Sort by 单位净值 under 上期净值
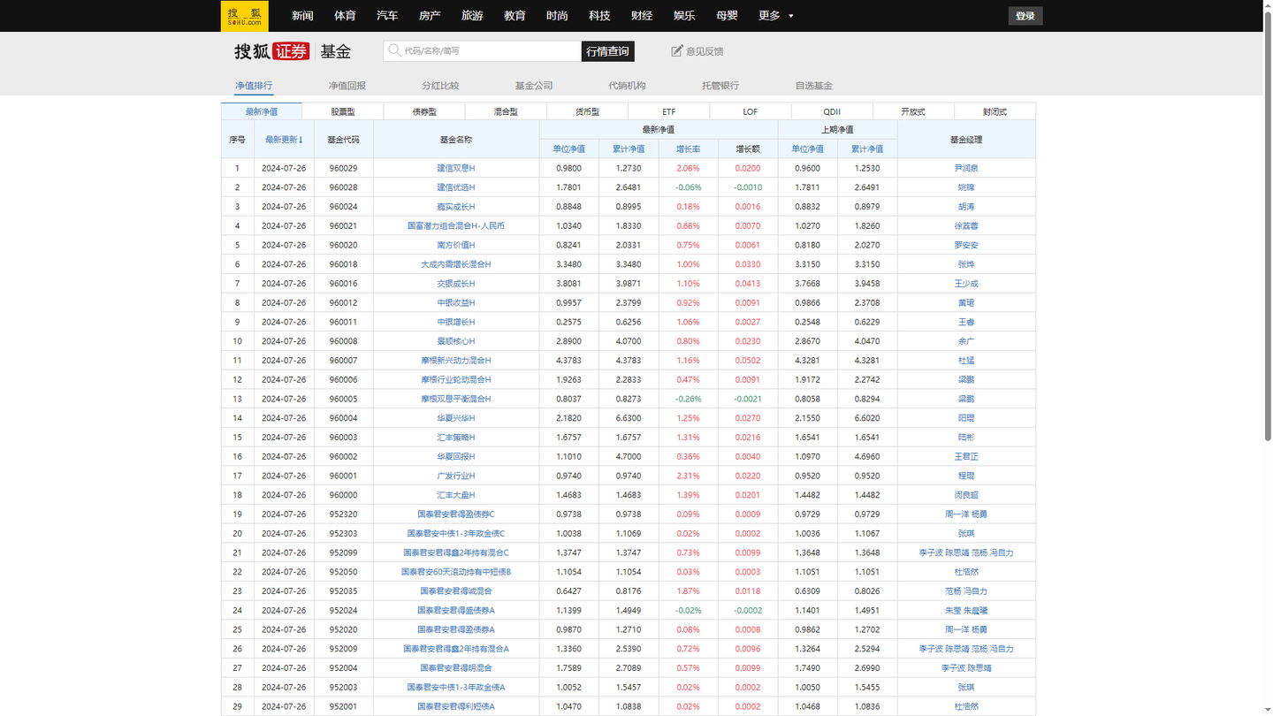The width and height of the screenshot is (1273, 716). click(x=808, y=149)
